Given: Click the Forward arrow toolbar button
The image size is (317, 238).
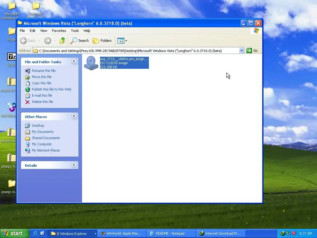Looking at the screenshot, I should pyautogui.click(x=48, y=41).
